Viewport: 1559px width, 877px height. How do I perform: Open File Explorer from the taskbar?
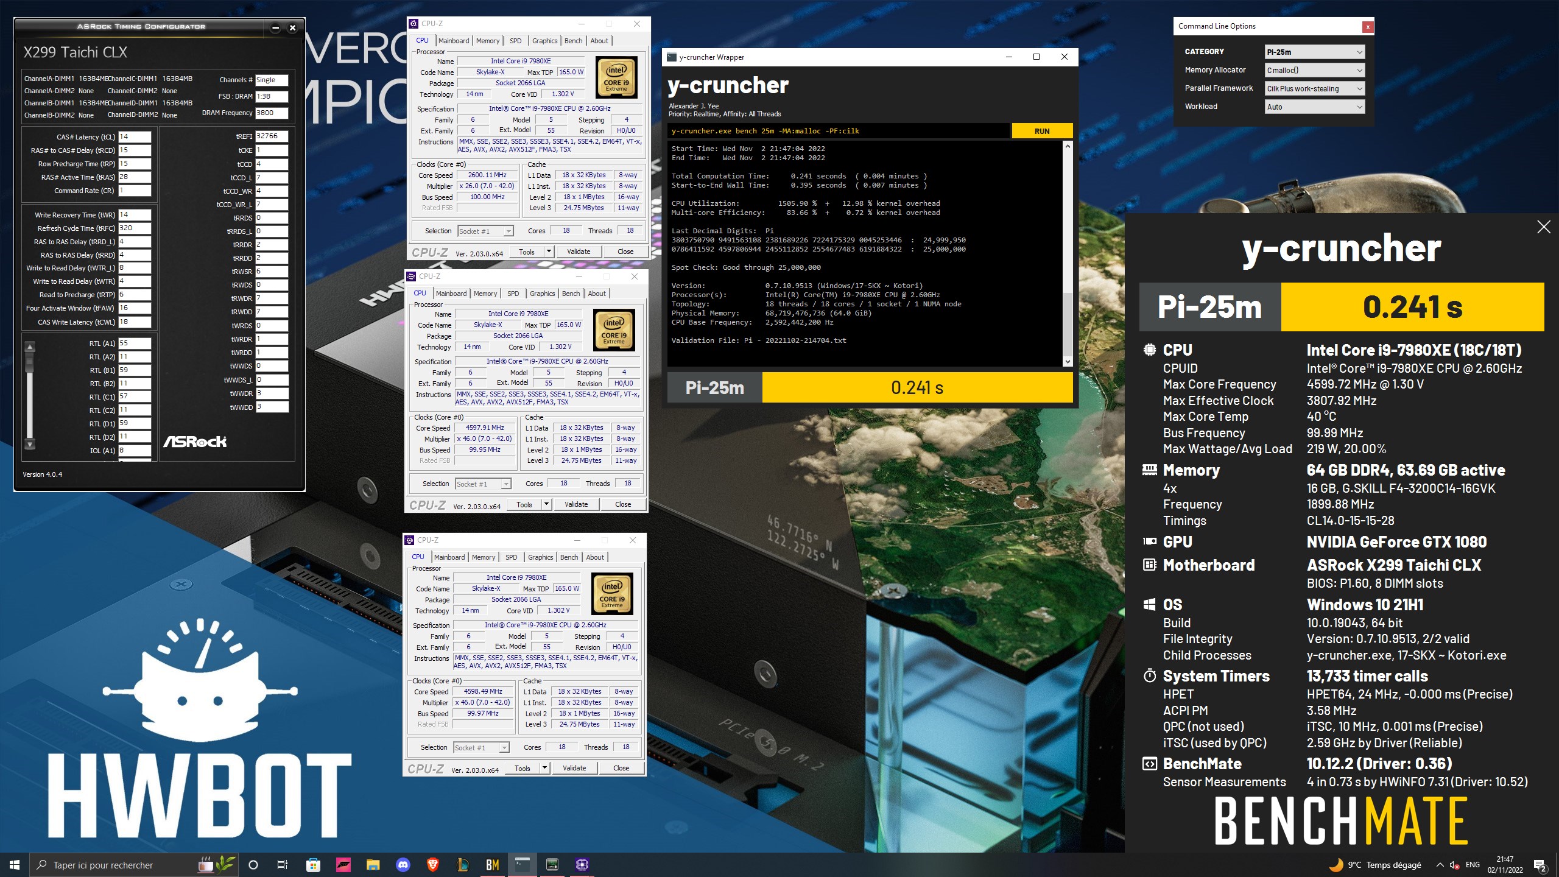tap(373, 865)
